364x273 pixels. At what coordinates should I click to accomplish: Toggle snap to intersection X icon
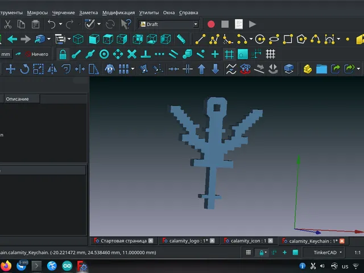(x=131, y=55)
